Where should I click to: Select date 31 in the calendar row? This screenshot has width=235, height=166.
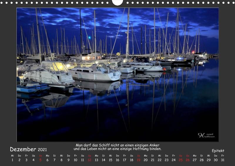223,160
